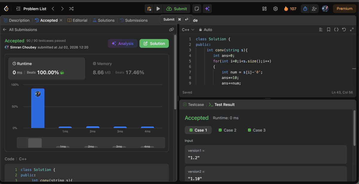
Task: Copy submission link icon
Action: coord(171,30)
